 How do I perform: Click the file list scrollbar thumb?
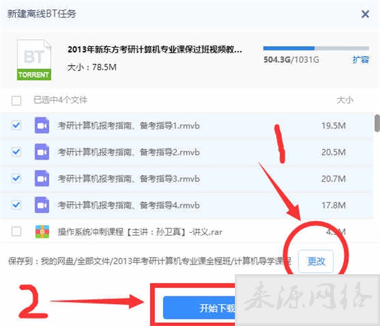click(x=377, y=123)
